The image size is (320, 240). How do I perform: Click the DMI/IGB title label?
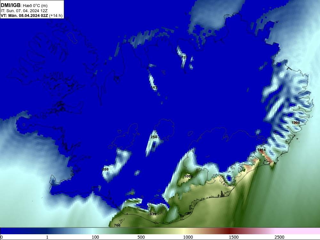[11, 5]
